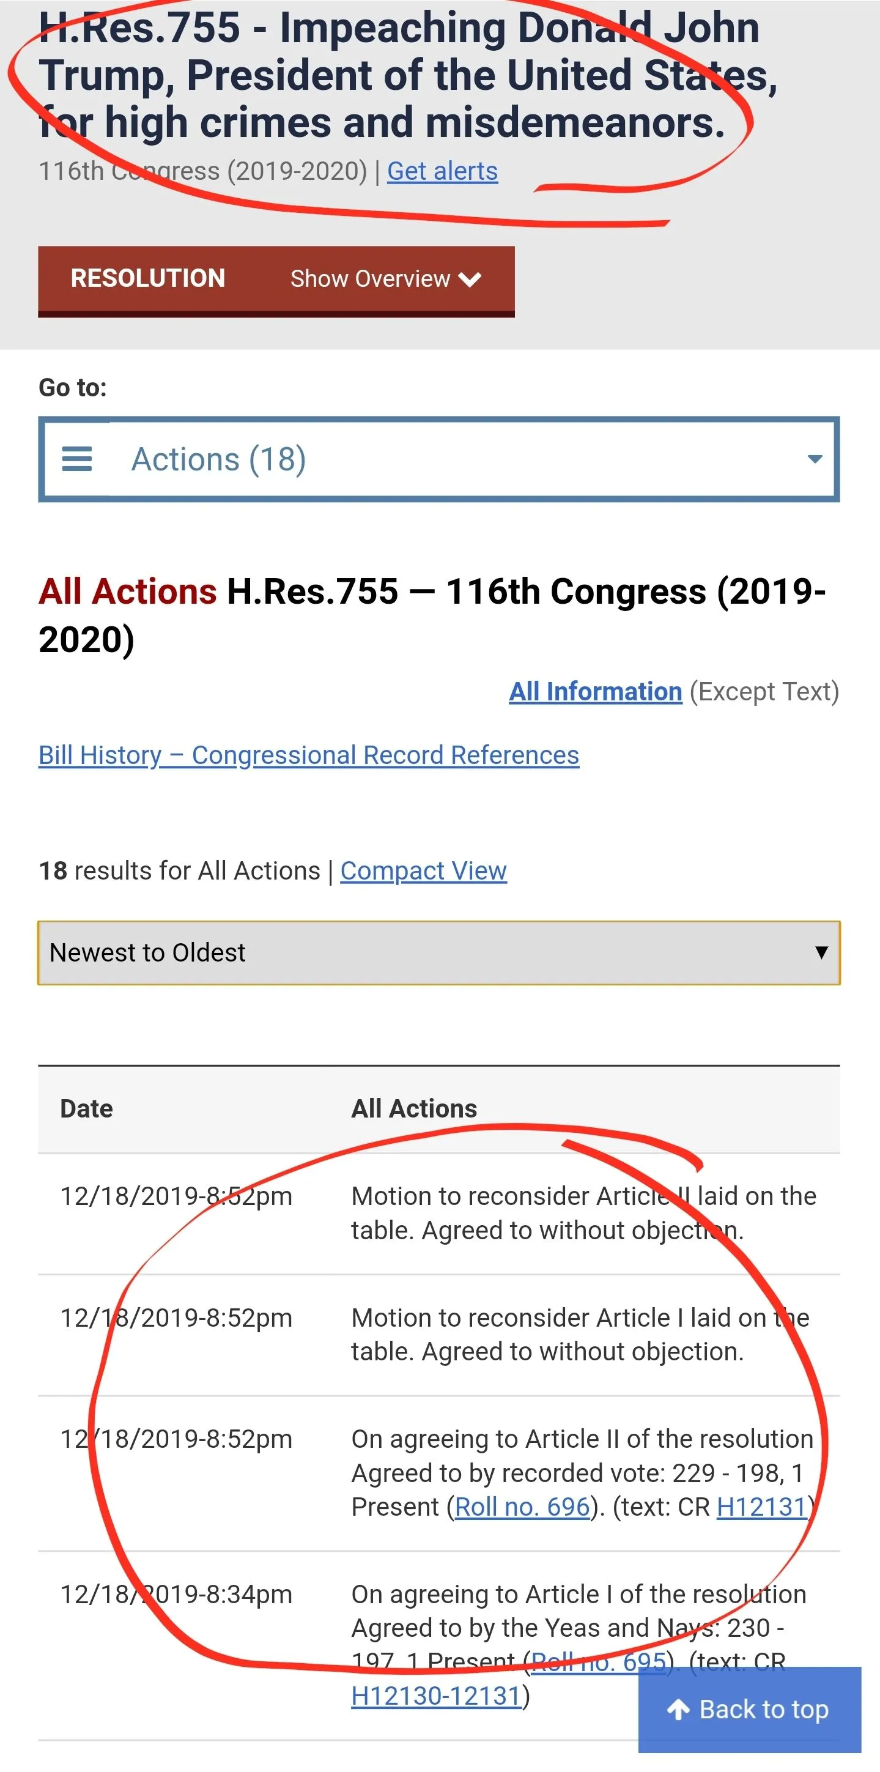Expand the Show Overview section
880x1772 pixels.
[385, 280]
